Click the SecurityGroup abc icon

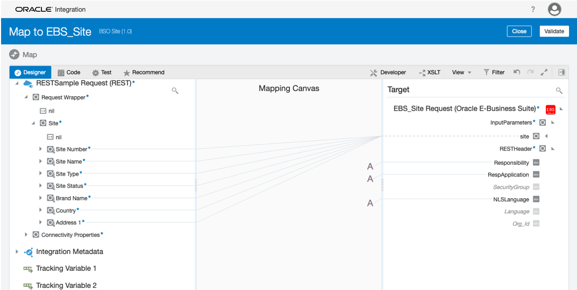point(536,187)
